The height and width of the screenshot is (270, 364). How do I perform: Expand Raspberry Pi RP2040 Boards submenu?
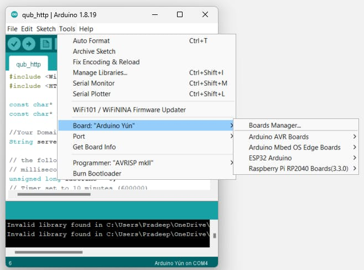point(298,169)
